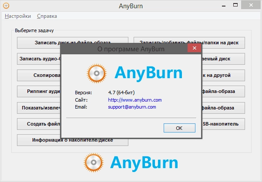The image size is (262, 182).
Task: Click the button ending in на другой
Action: [224, 75]
